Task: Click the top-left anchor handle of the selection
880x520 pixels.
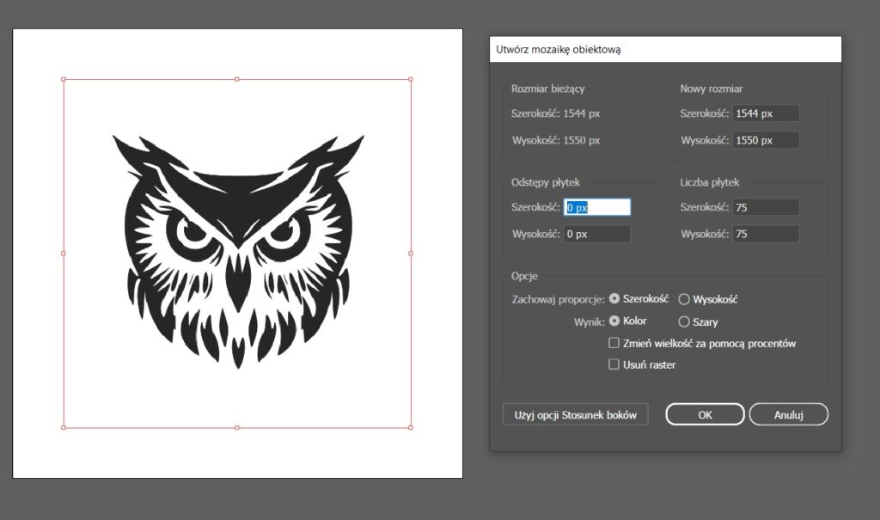Action: pyautogui.click(x=63, y=80)
